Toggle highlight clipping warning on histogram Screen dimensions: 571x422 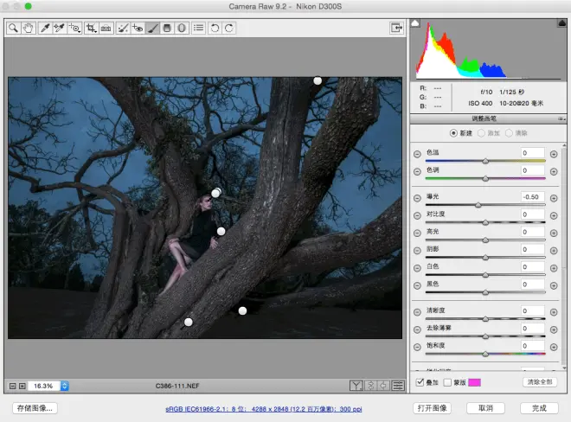pyautogui.click(x=561, y=23)
